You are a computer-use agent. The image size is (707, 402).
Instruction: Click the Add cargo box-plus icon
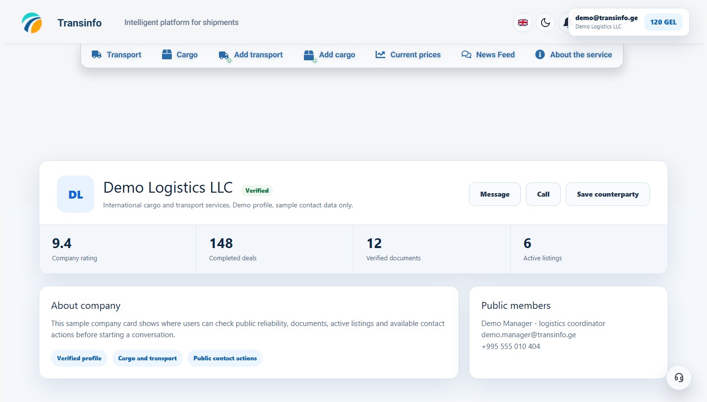click(309, 56)
